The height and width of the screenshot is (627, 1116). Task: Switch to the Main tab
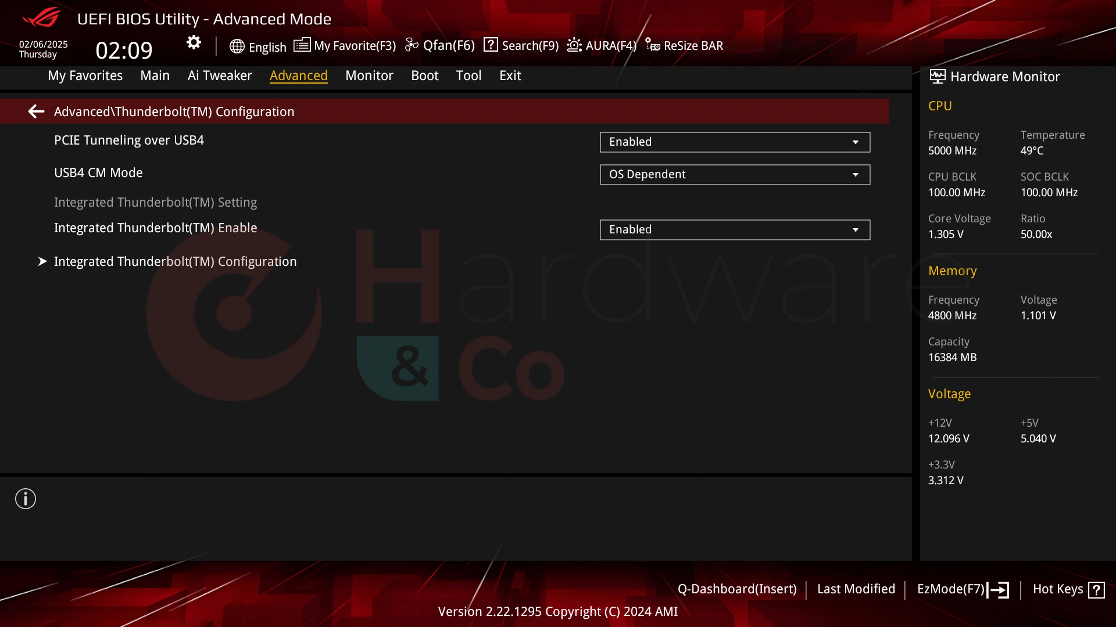tap(155, 75)
